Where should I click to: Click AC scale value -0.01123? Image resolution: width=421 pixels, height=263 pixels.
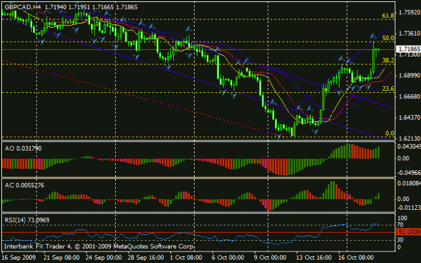[x=409, y=208]
